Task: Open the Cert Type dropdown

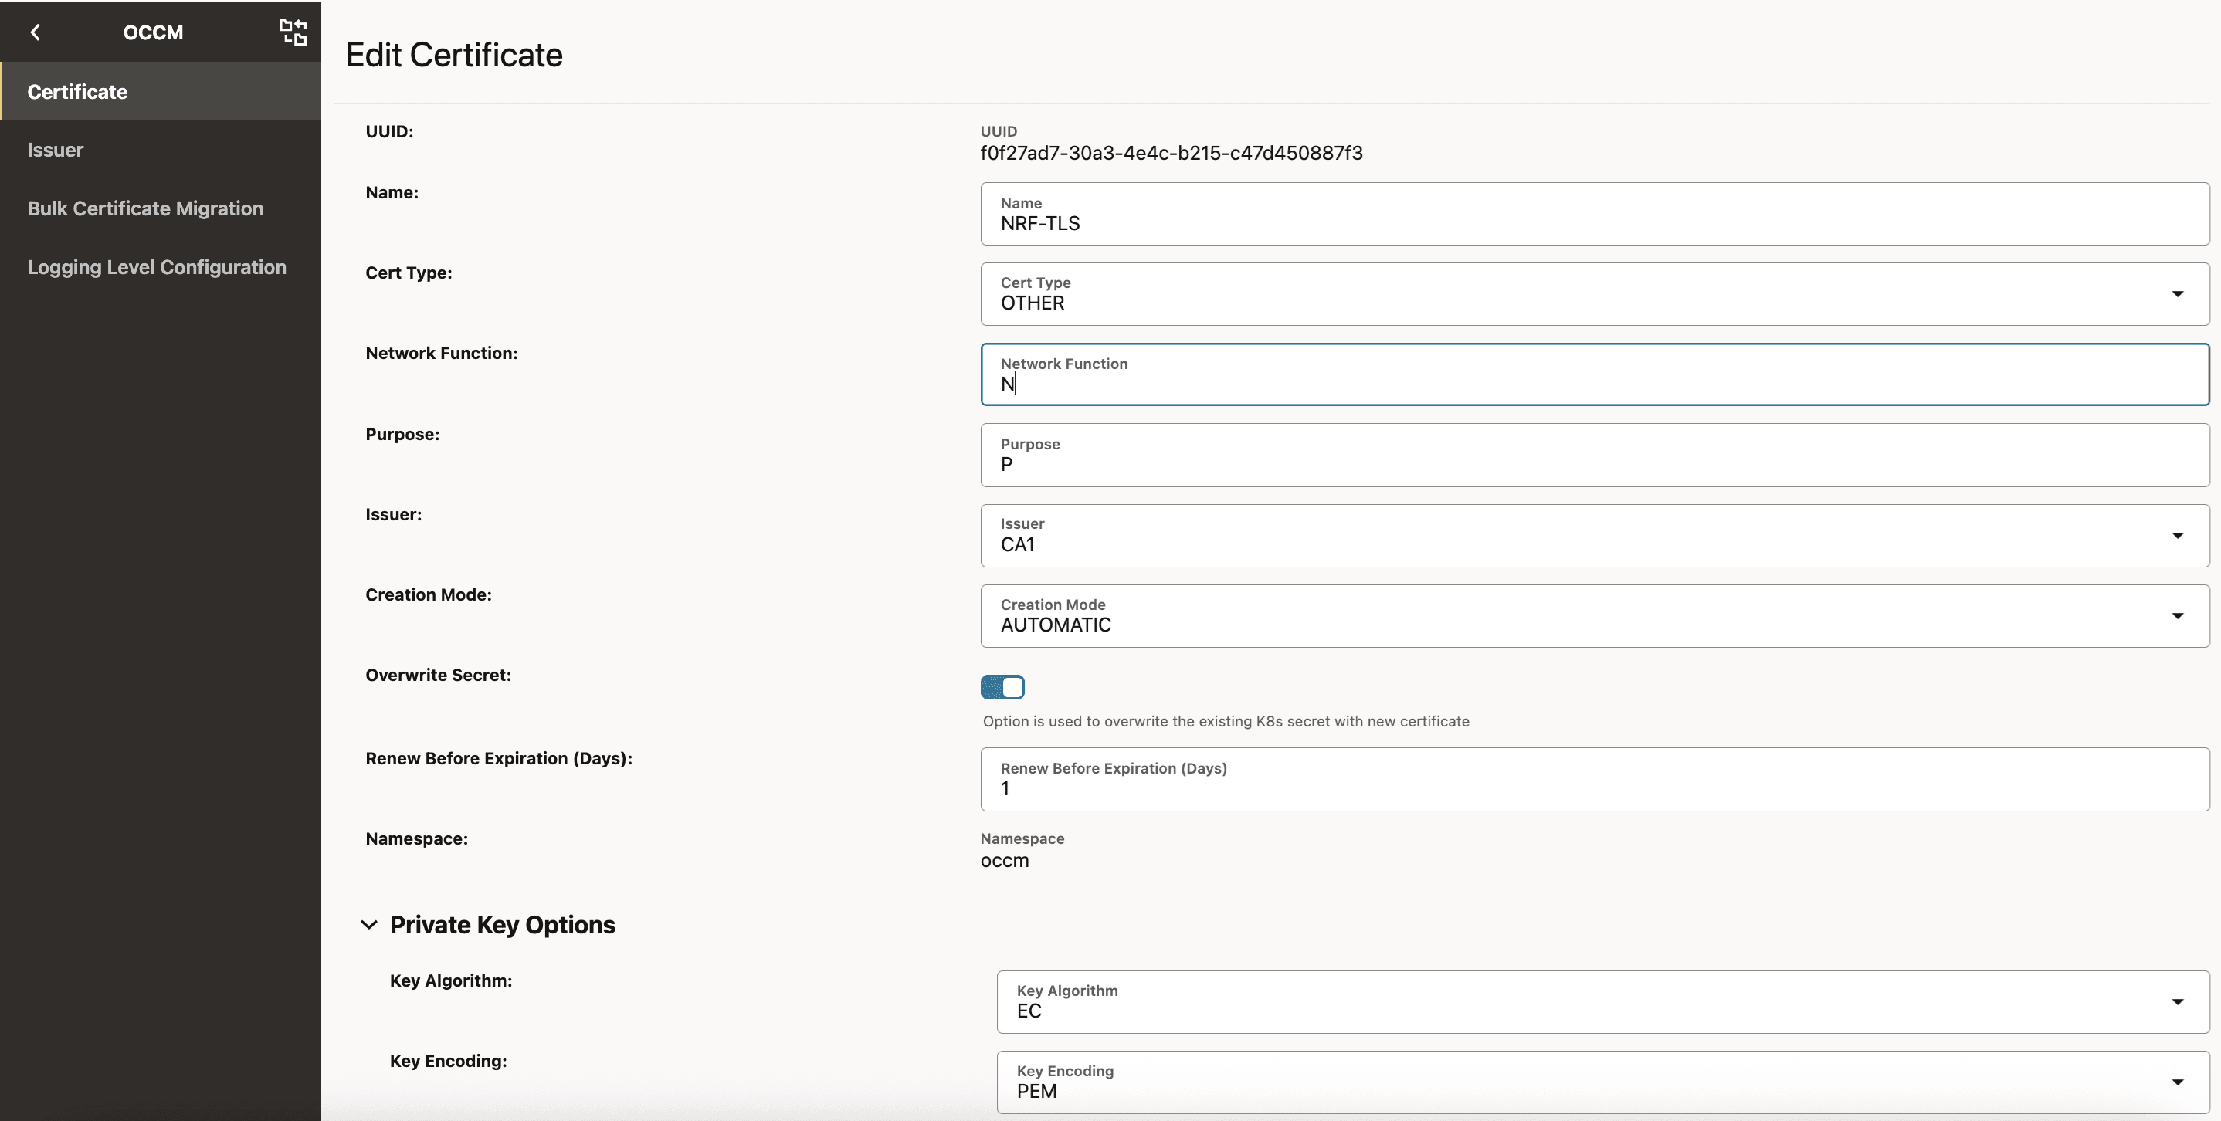Action: [2177, 294]
